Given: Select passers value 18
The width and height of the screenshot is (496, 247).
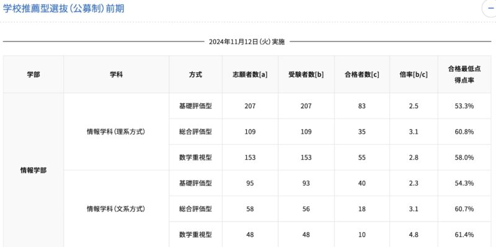Looking at the screenshot, I should point(362,209).
